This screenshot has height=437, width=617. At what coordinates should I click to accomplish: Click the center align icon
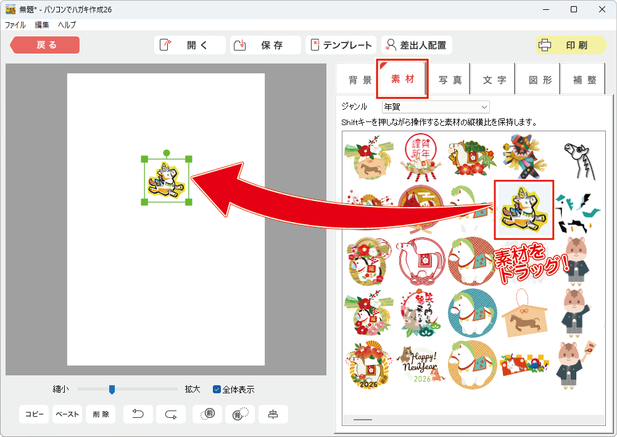pos(273,414)
